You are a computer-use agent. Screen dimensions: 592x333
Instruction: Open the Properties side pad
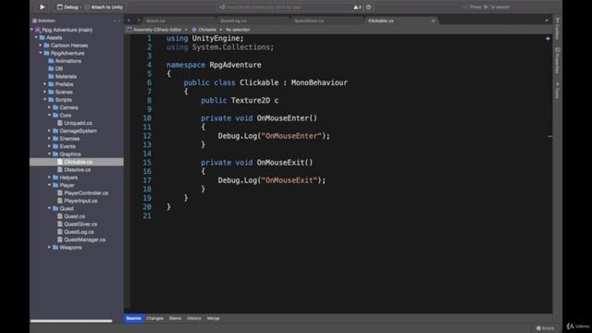point(557,60)
